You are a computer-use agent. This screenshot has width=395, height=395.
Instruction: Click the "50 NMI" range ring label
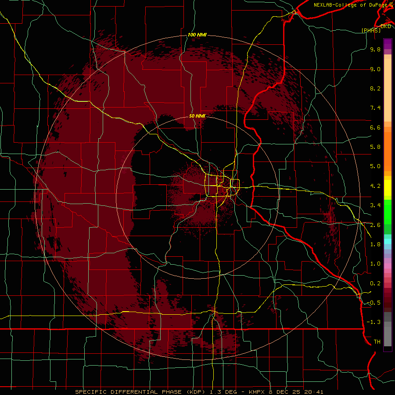click(x=197, y=116)
